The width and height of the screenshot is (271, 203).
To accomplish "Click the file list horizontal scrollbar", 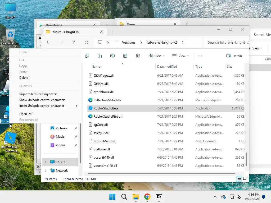I will pyautogui.click(x=161, y=173).
